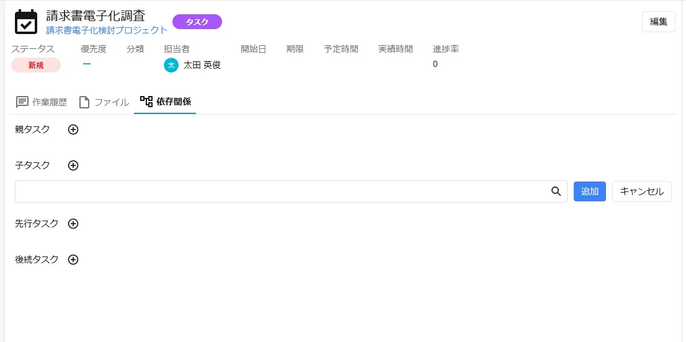This screenshot has height=342, width=686.
Task: Add a parent task with 親タスク plus icon
Action: point(73,129)
